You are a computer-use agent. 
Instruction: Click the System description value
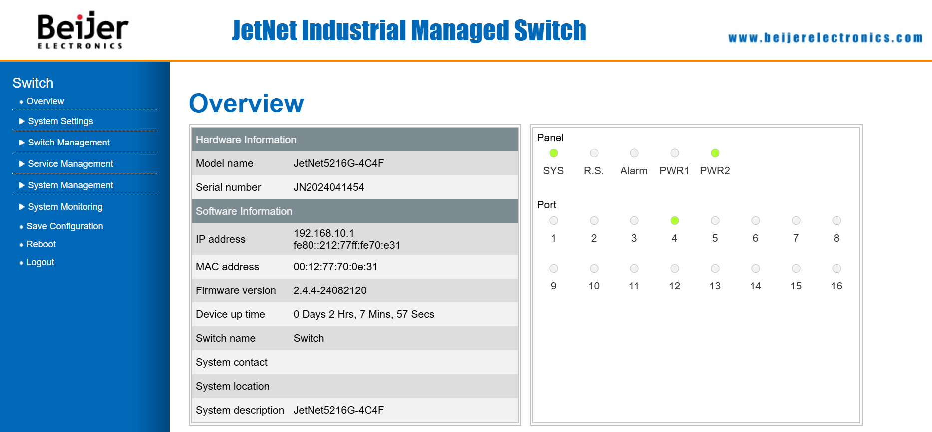point(338,410)
